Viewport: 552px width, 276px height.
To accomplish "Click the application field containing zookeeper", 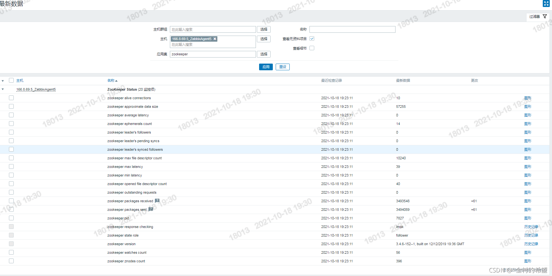I will click(x=213, y=54).
